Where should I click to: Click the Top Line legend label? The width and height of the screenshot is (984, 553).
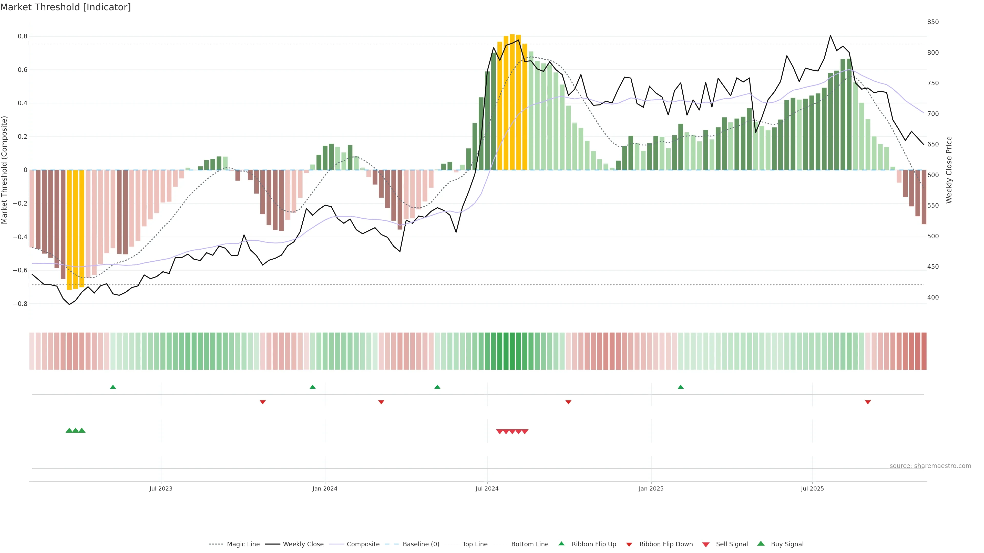coord(475,544)
